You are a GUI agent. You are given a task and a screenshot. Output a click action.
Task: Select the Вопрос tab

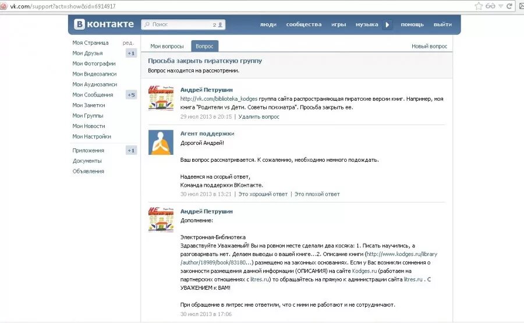click(204, 46)
